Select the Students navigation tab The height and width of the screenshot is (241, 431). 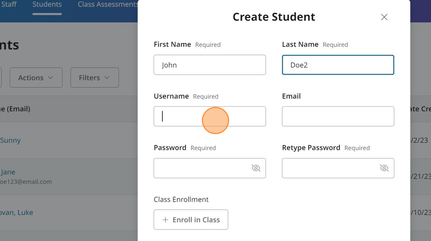click(x=47, y=5)
